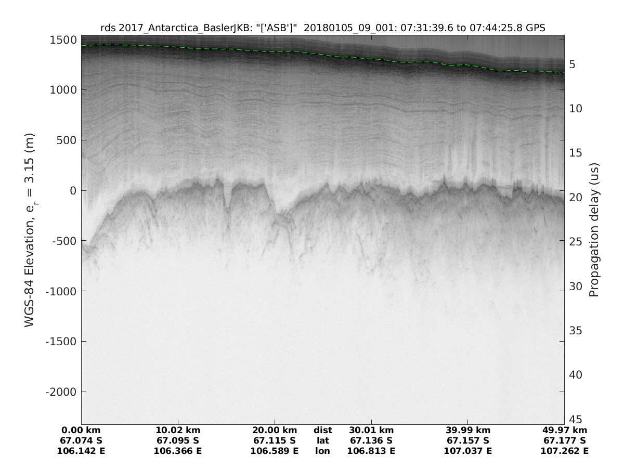Select the 10.02 km distance tick label

178,430
